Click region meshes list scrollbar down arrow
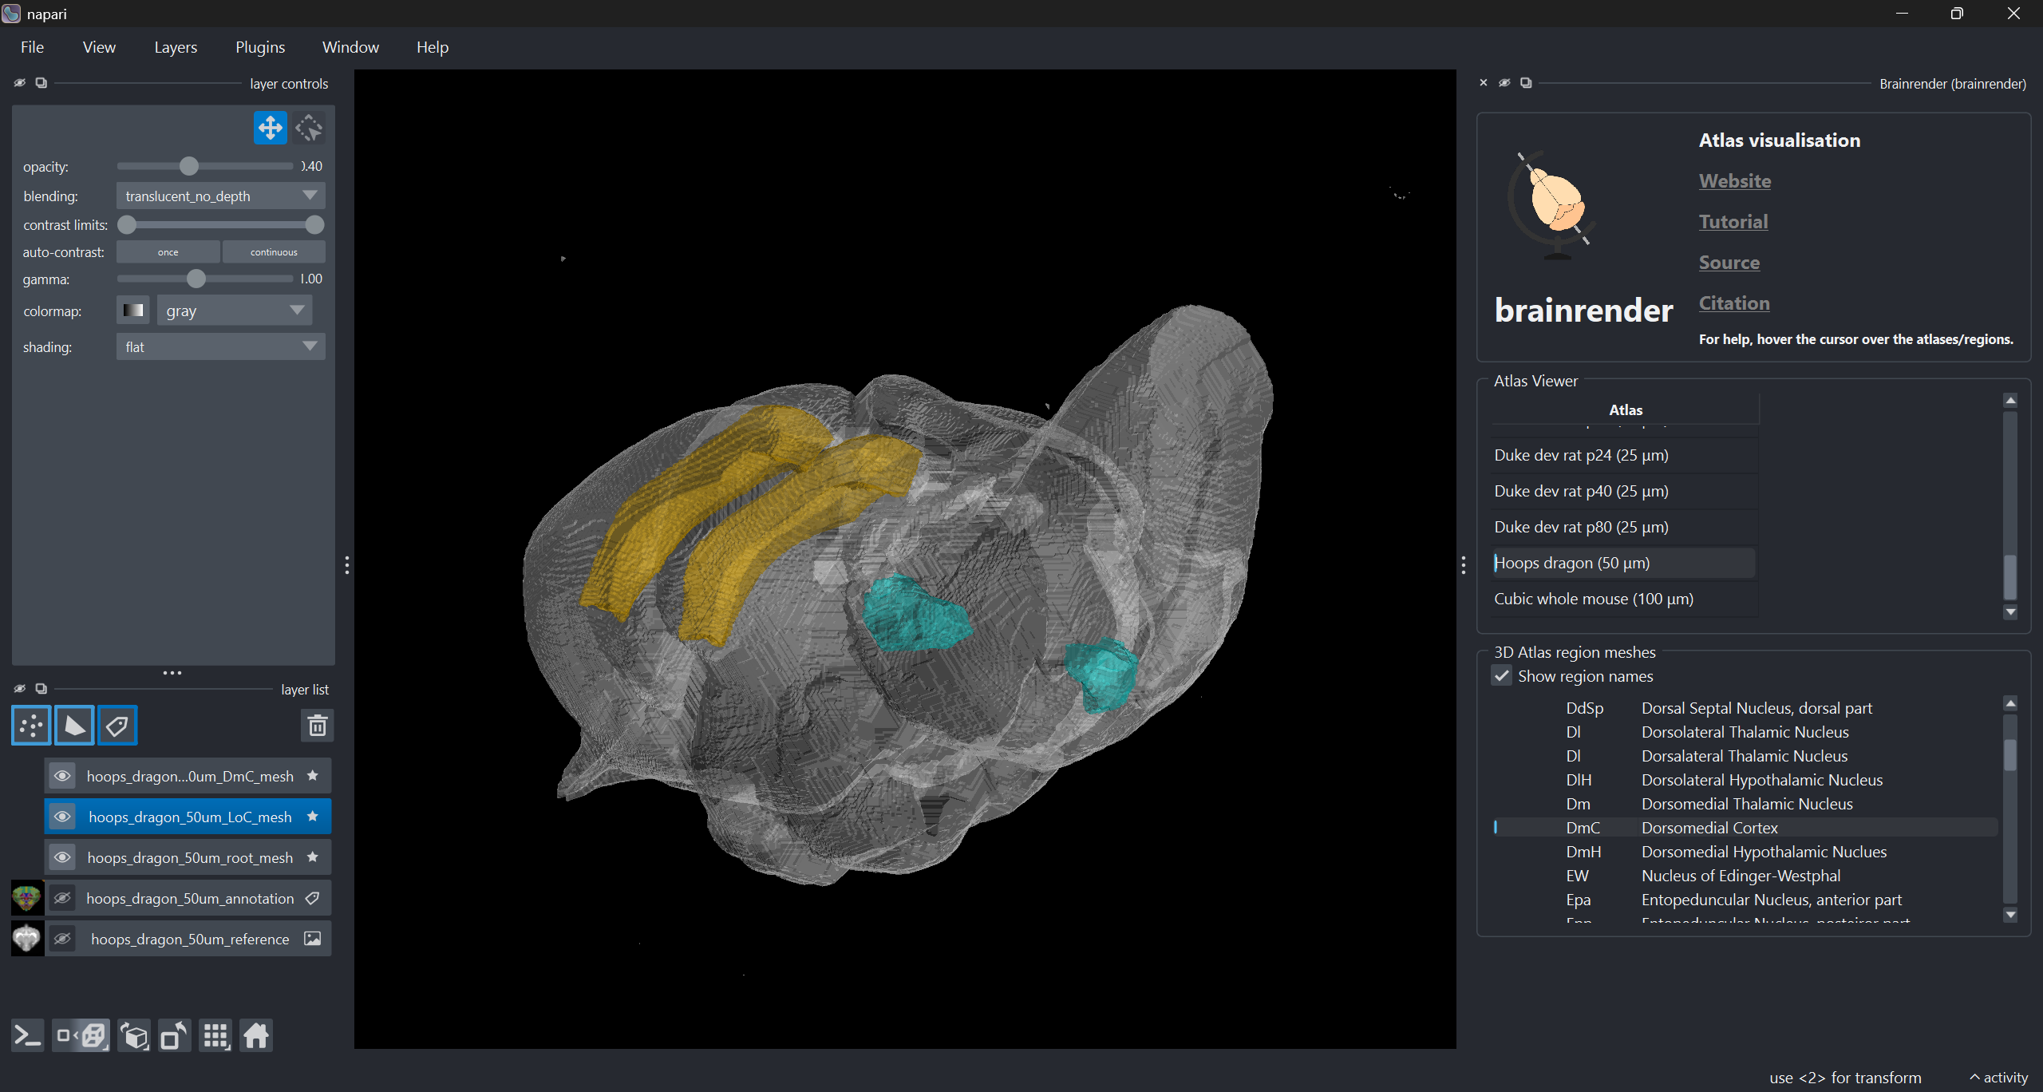Image resolution: width=2043 pixels, height=1092 pixels. point(2011,916)
